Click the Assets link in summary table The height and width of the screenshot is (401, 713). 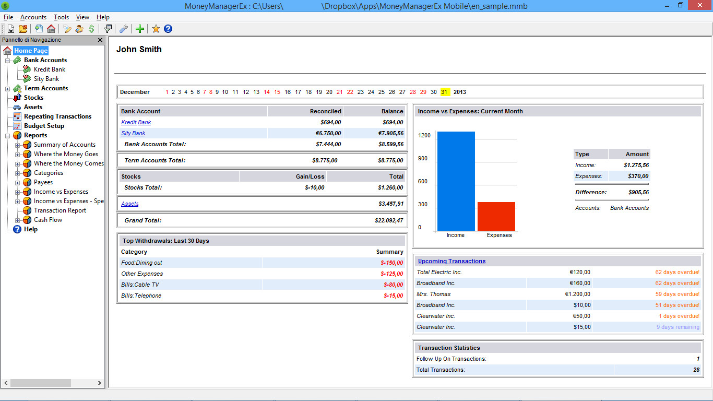click(130, 204)
